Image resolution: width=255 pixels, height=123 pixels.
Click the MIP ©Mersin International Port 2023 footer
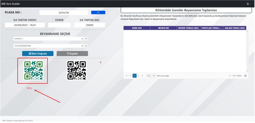click(x=18, y=120)
